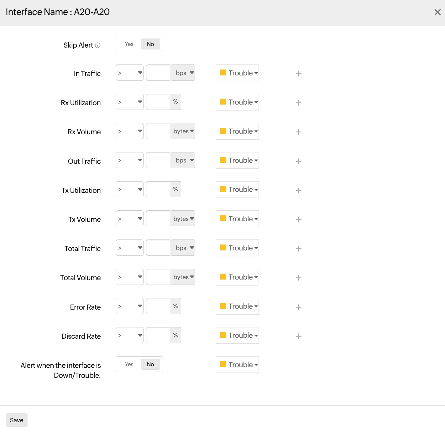Click the plus icon for Tx Volume

click(298, 219)
